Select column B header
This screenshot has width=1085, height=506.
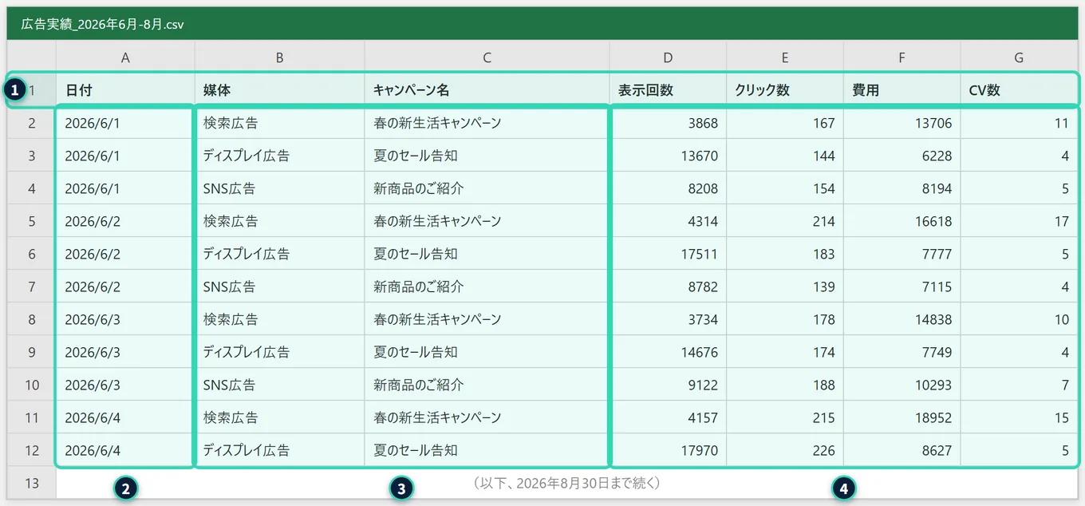(280, 57)
